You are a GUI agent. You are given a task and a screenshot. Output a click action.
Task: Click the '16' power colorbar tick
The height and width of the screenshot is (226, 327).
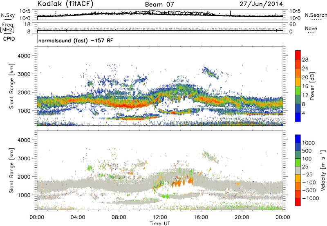(x=305, y=86)
